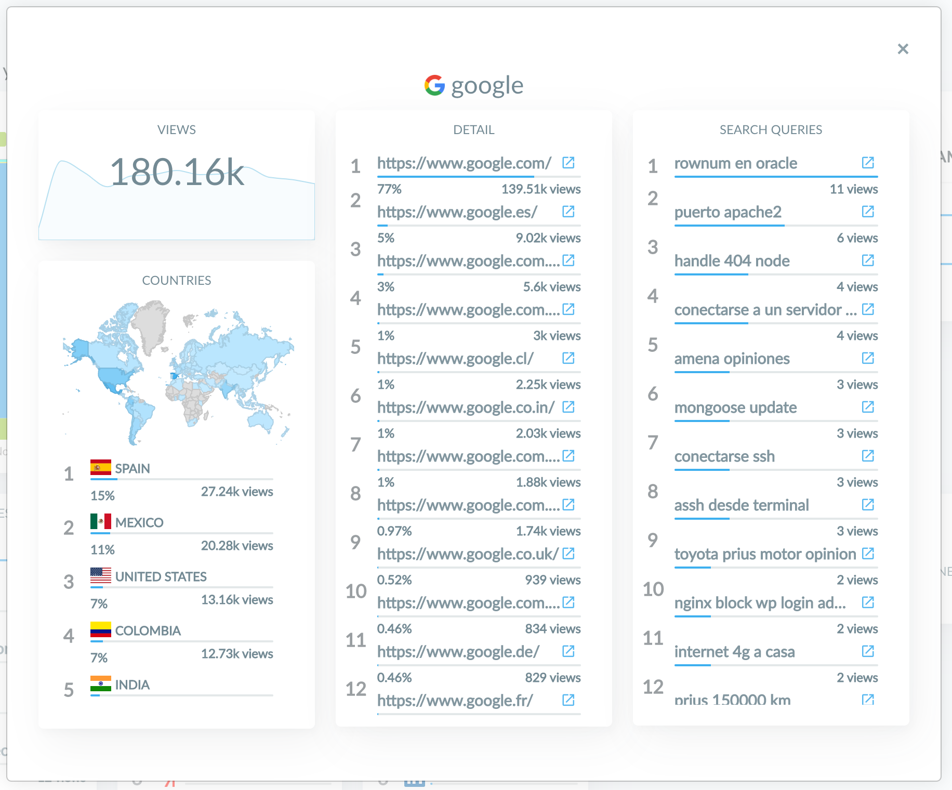Open external link icon for https://www.google.com/
This screenshot has height=790, width=952.
[568, 163]
